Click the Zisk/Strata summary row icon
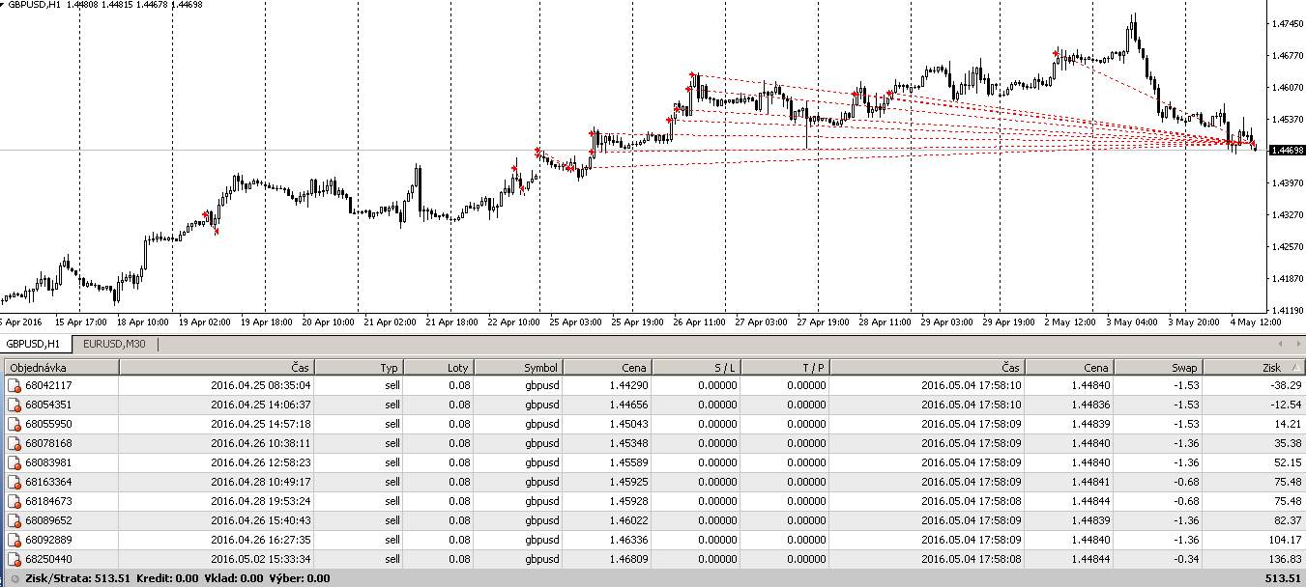This screenshot has height=587, width=1306. tap(14, 578)
